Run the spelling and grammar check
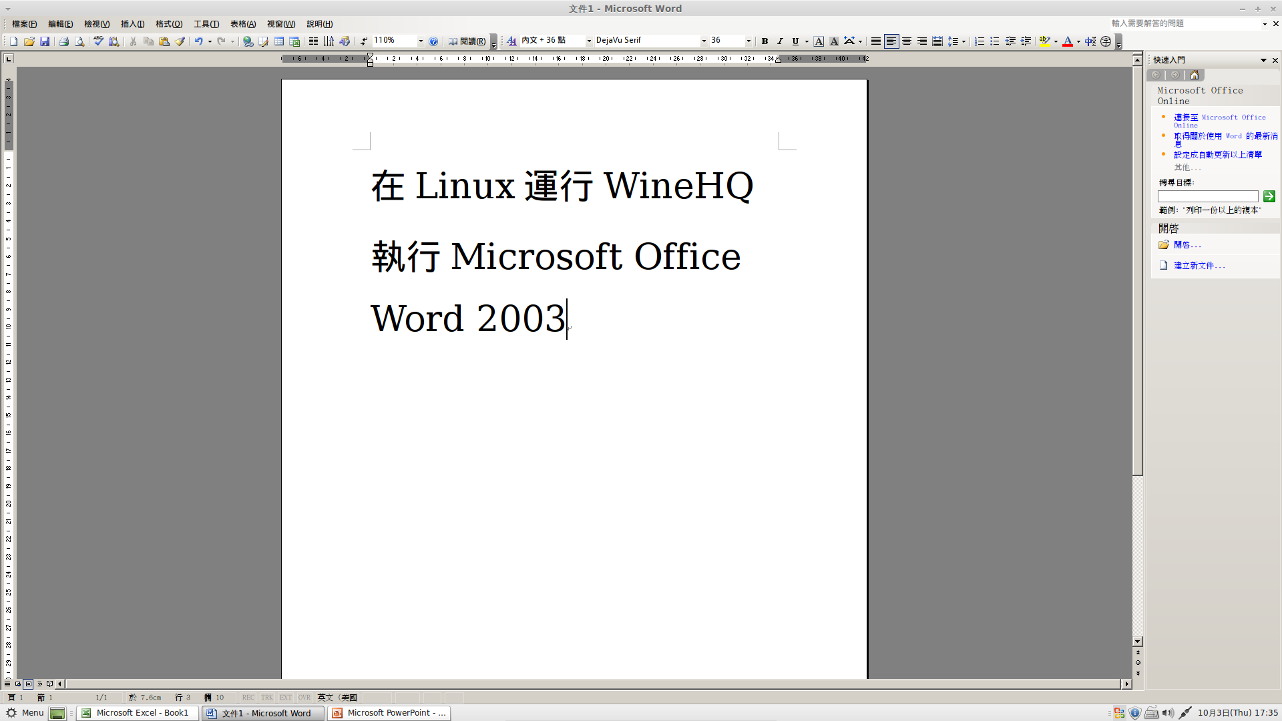This screenshot has height=721, width=1282. (x=98, y=41)
